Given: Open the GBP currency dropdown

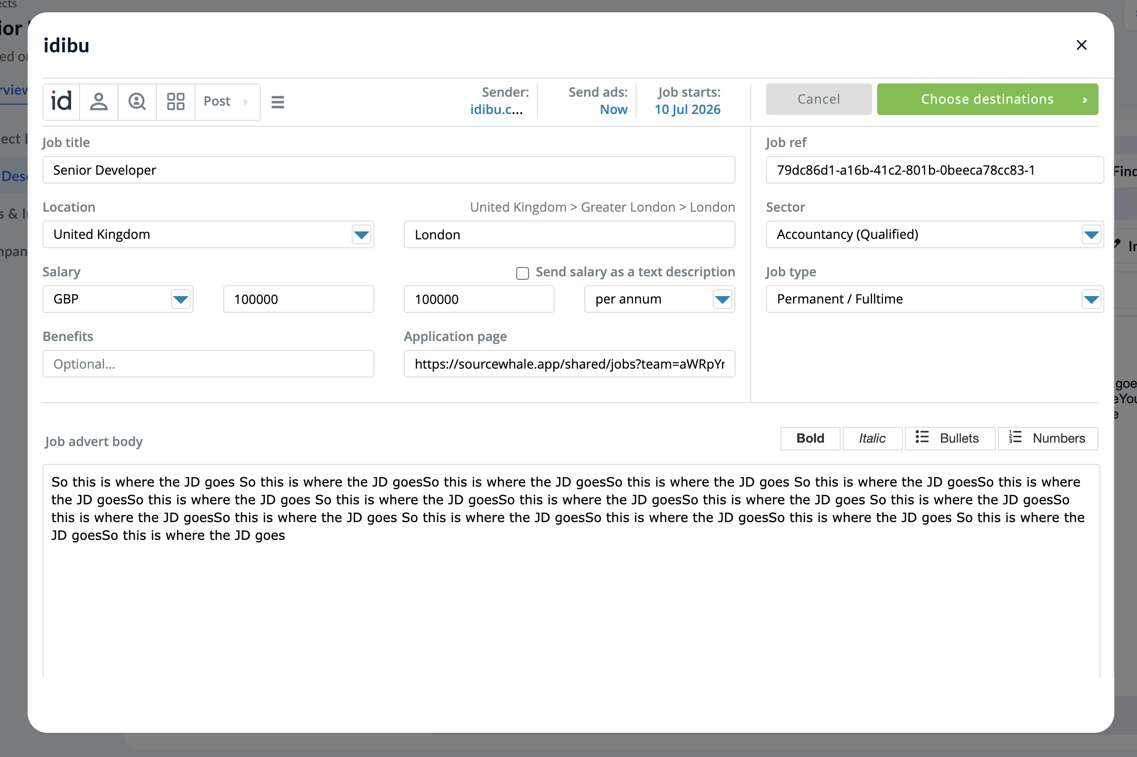Looking at the screenshot, I should point(118,299).
